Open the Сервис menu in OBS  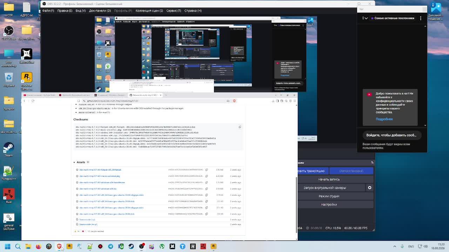(174, 10)
